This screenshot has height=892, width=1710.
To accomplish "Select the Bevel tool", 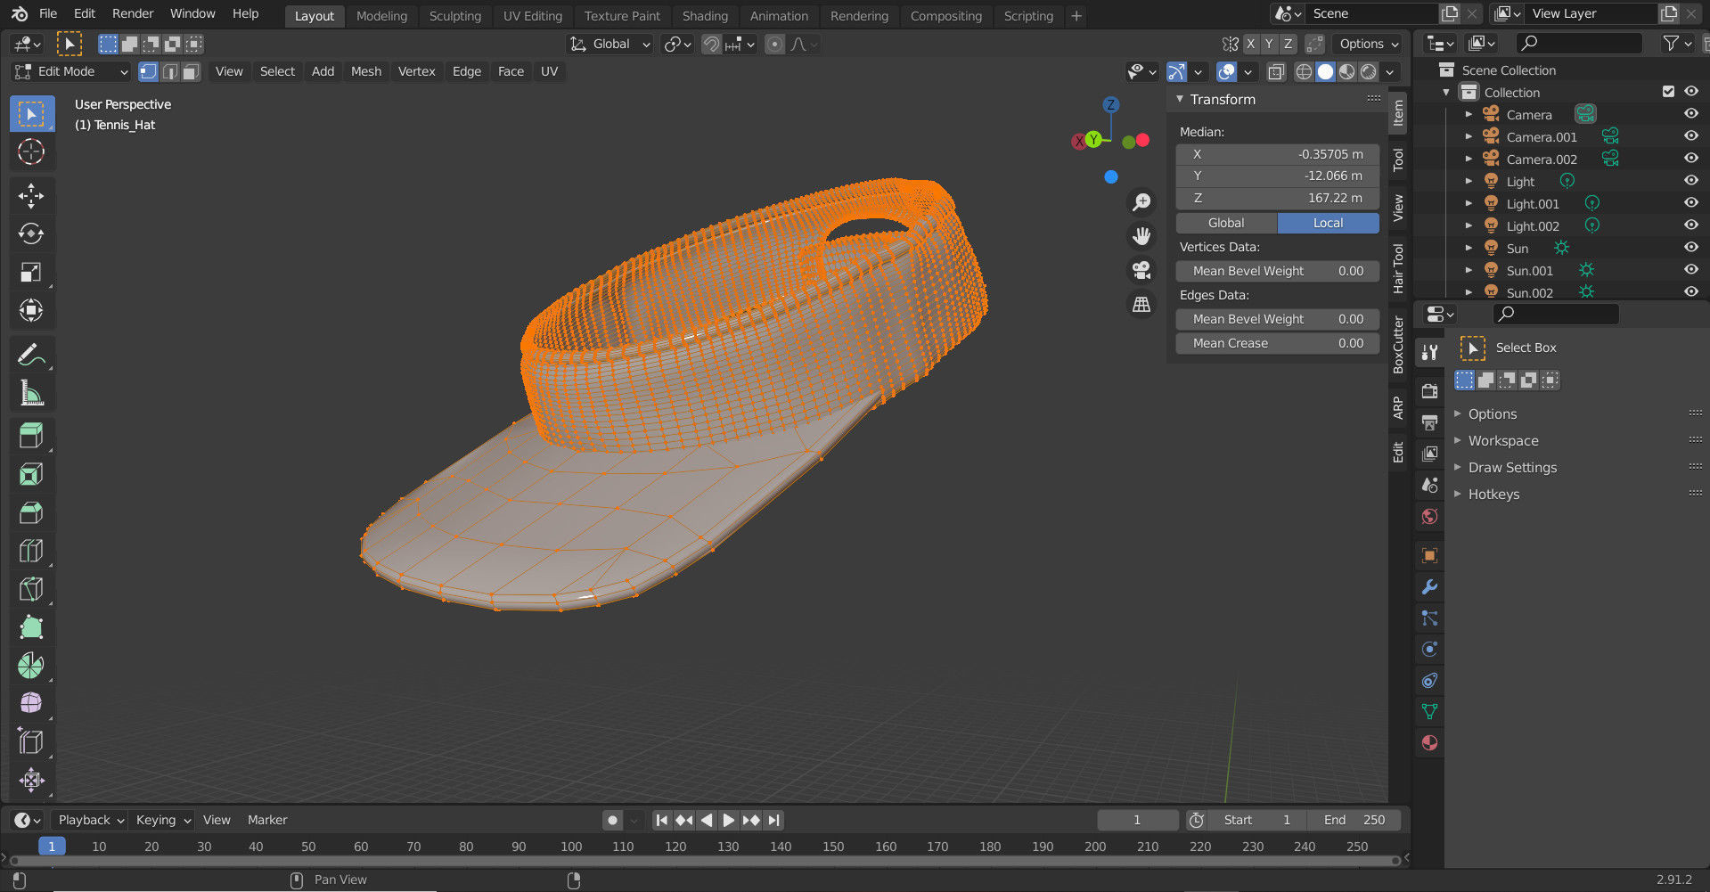I will [31, 512].
